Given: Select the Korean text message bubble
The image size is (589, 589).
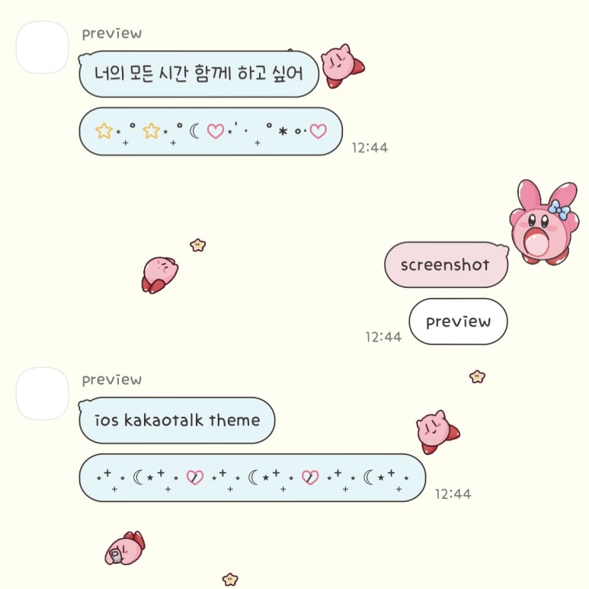Looking at the screenshot, I should click(x=199, y=74).
